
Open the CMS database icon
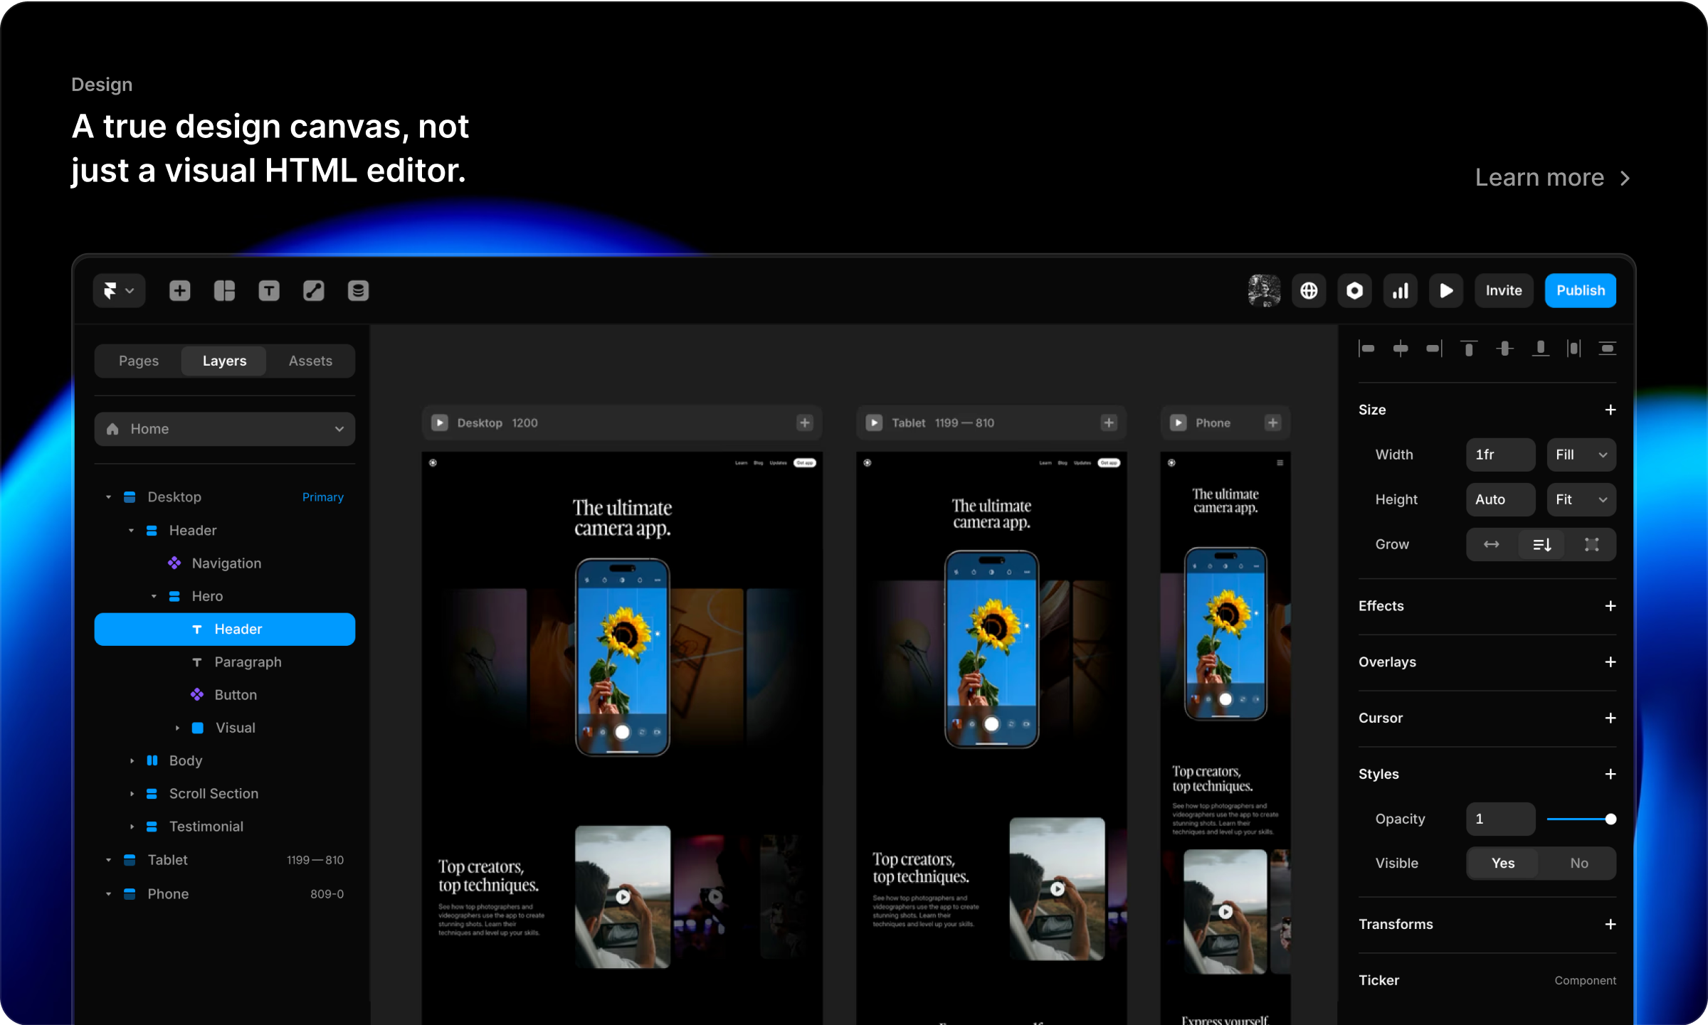(x=358, y=290)
